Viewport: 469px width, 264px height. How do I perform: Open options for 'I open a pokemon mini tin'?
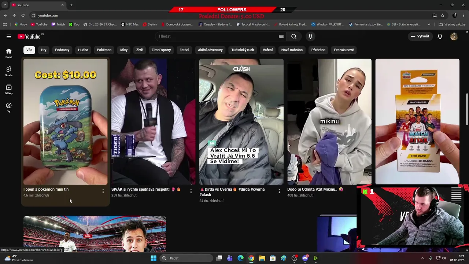pos(103,191)
